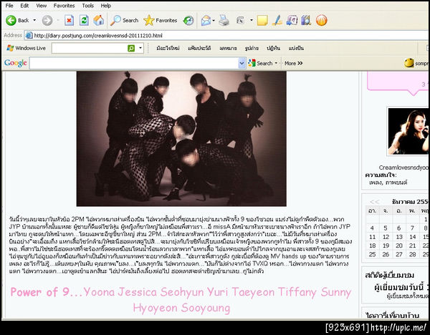Click the green Windows Live search button

pyautogui.click(x=131, y=48)
